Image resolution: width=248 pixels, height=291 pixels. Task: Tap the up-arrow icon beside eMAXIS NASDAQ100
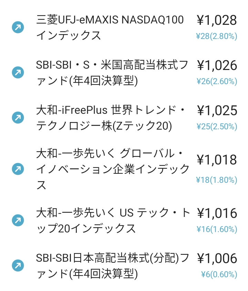click(x=18, y=27)
